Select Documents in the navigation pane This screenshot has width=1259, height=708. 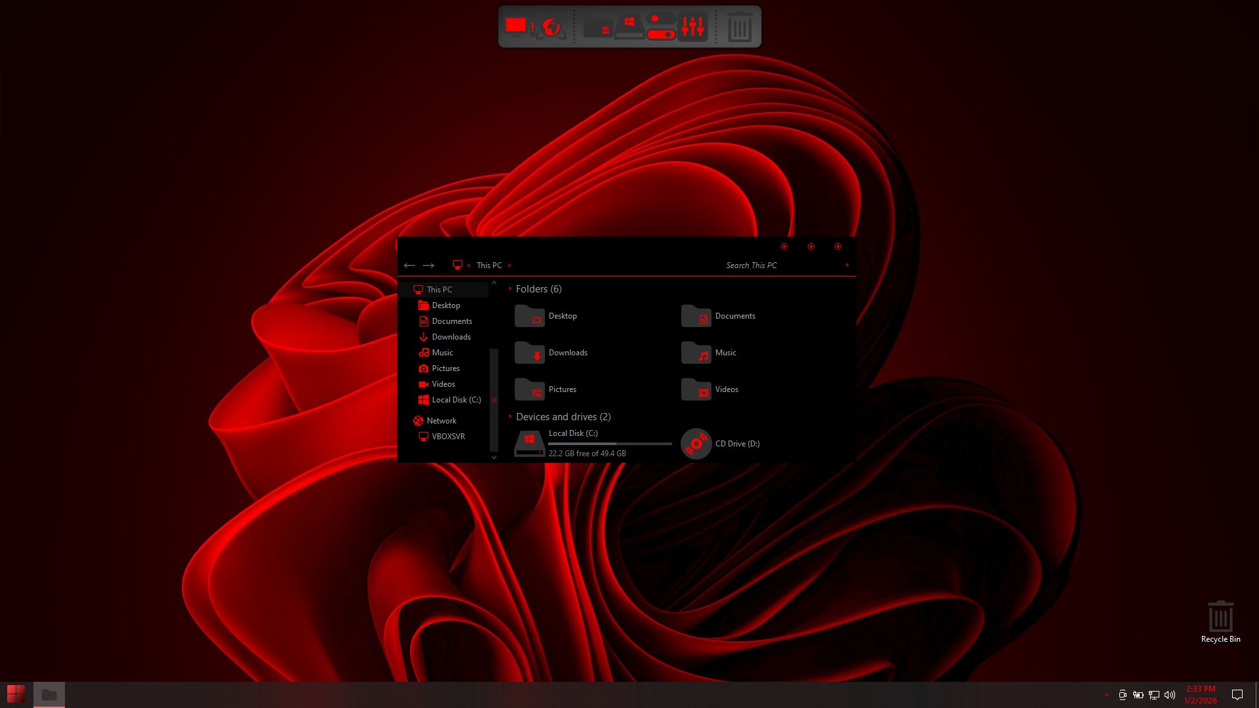coord(451,321)
